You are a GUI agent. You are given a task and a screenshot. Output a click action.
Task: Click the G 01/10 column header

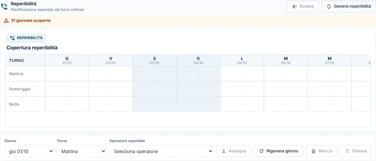click(67, 60)
